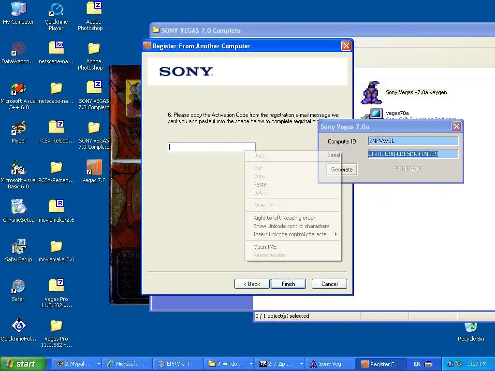This screenshot has height=371, width=495.
Task: Choose Show Unicode control characters
Action: 291,226
